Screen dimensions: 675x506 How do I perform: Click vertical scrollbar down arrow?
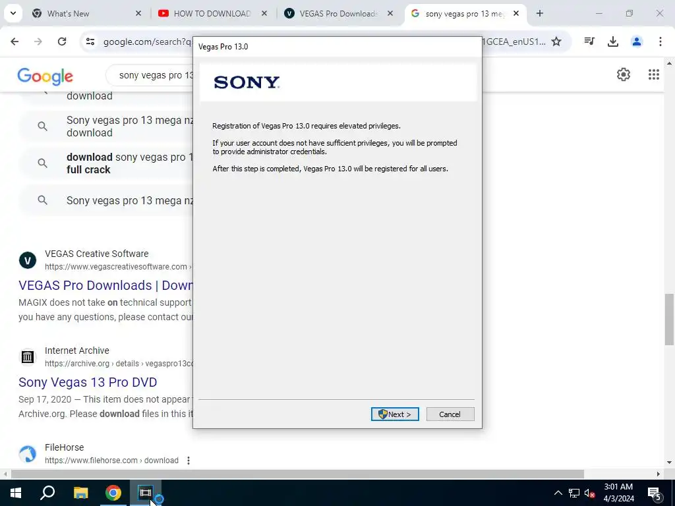tap(669, 463)
